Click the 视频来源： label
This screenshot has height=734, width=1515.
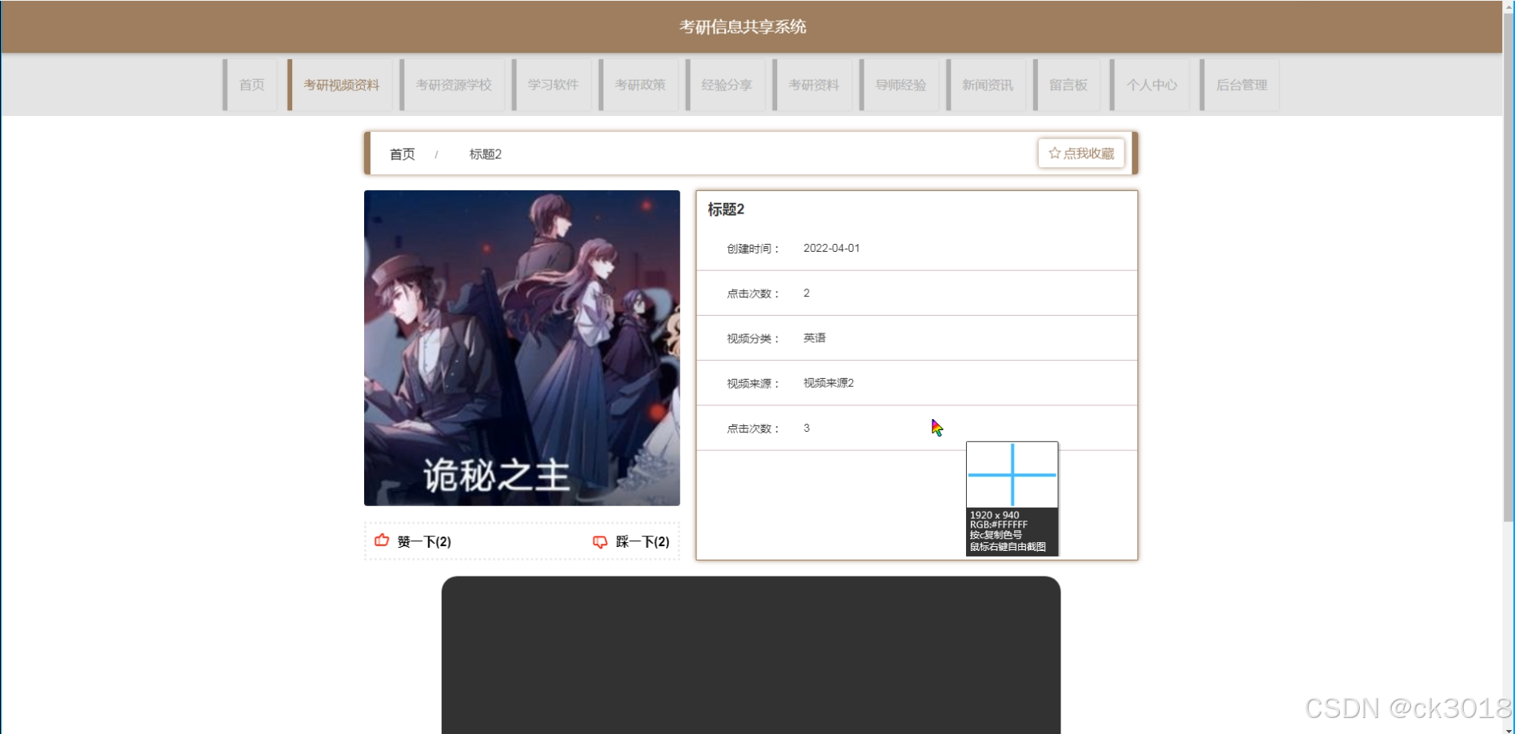click(753, 384)
